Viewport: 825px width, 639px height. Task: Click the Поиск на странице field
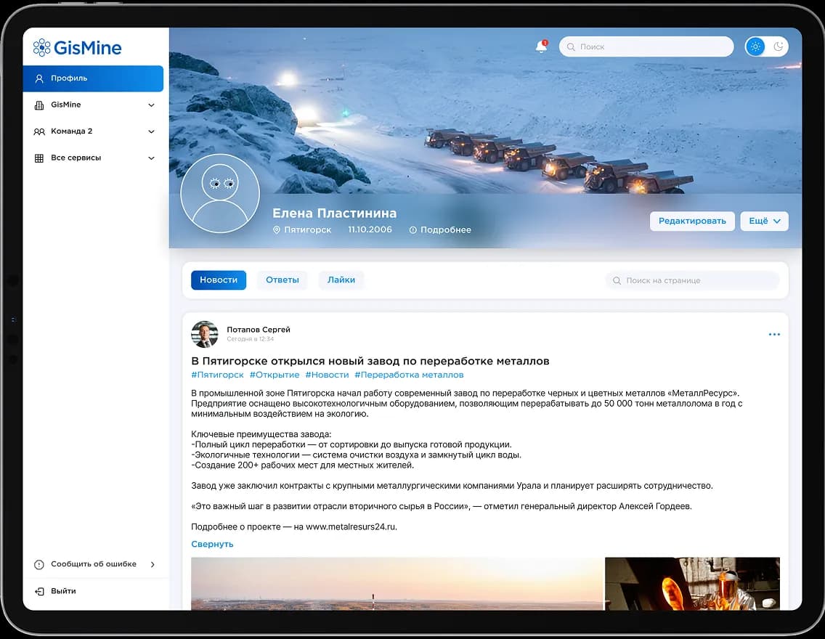coord(692,280)
